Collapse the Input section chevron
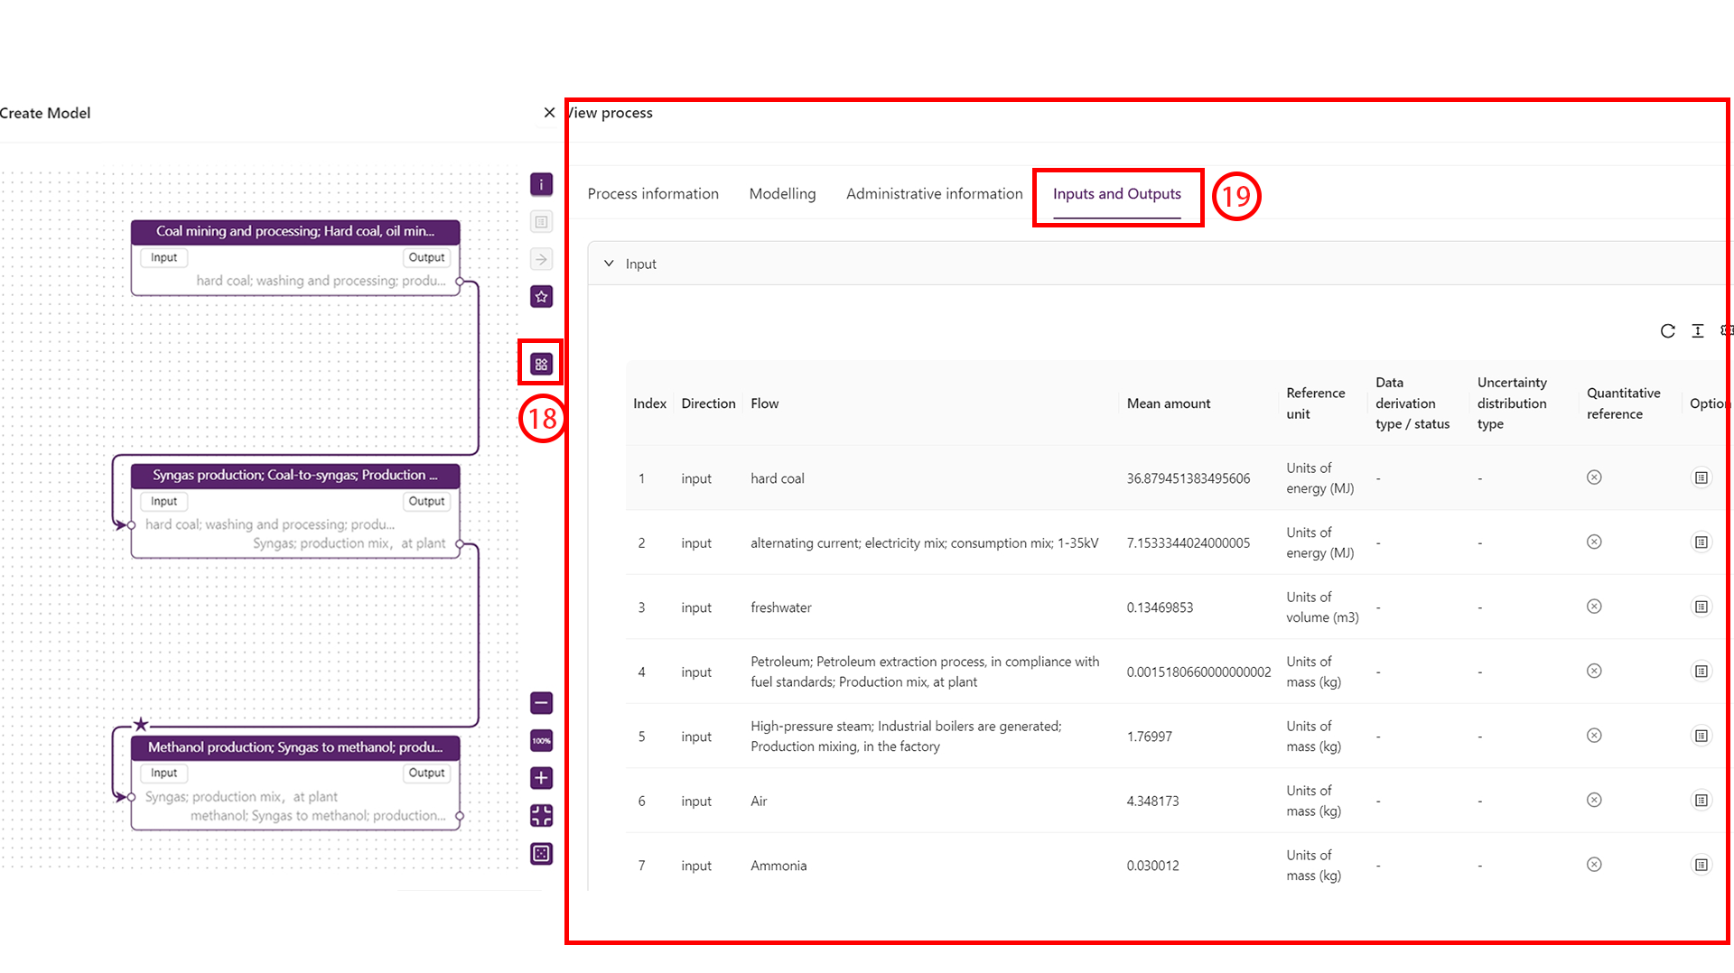 click(609, 264)
